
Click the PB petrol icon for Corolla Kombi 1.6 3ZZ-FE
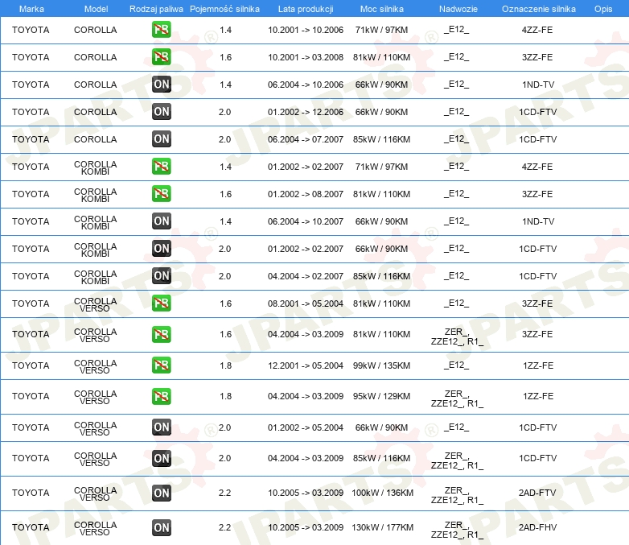pyautogui.click(x=161, y=193)
